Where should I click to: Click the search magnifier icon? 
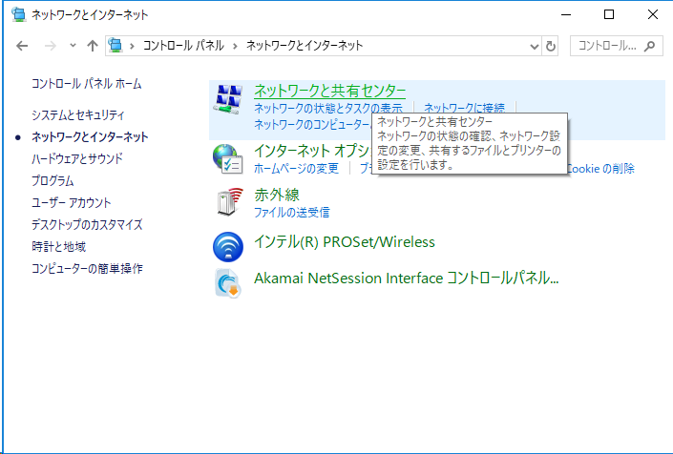[x=649, y=46]
